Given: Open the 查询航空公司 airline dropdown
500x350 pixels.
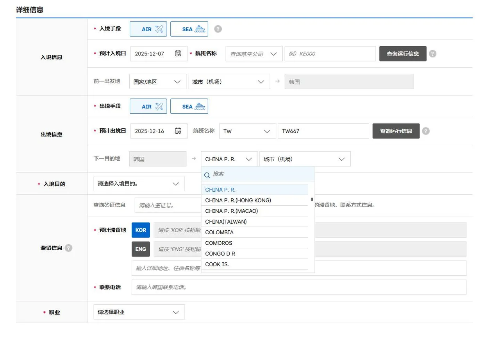Looking at the screenshot, I should tap(254, 54).
